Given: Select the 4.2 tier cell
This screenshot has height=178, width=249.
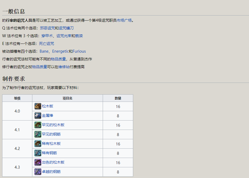Looking at the screenshot, I should pyautogui.click(x=17, y=149).
